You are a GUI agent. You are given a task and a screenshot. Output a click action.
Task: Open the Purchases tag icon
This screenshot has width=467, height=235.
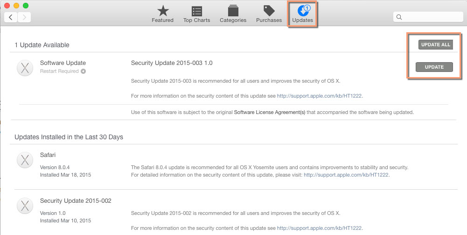coord(269,11)
